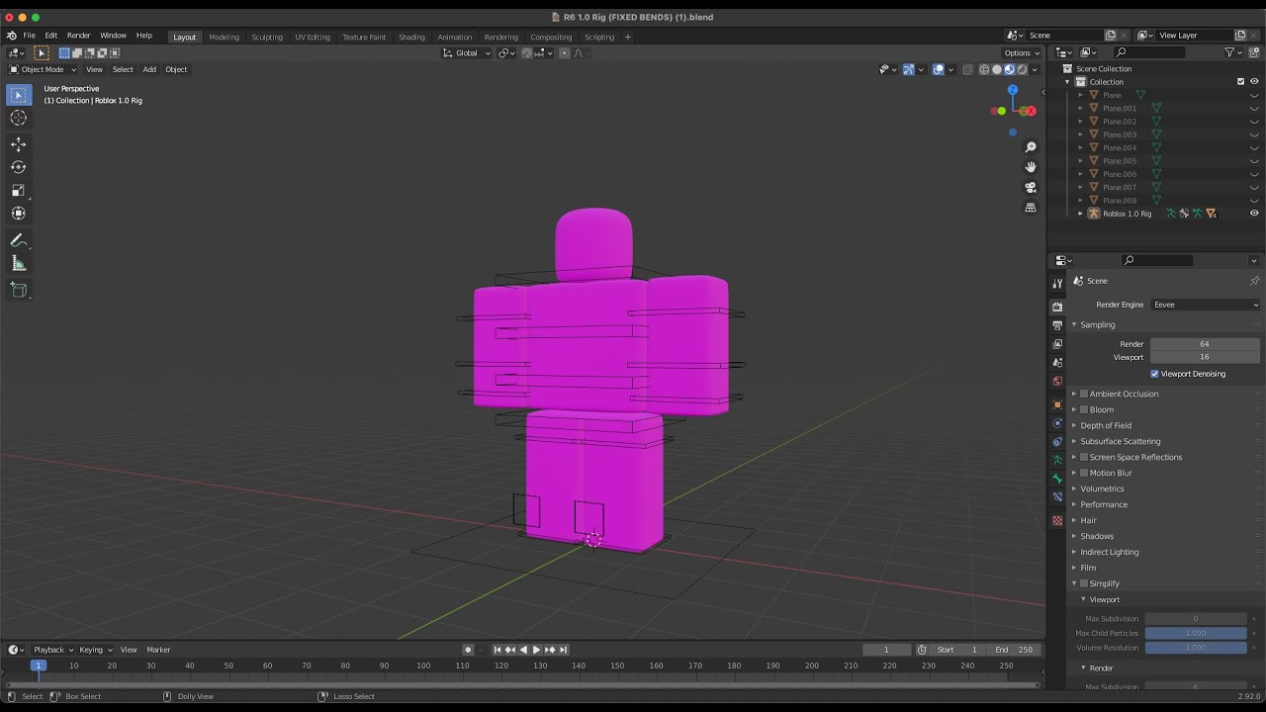Viewport: 1266px width, 712px height.
Task: Switch to solid viewport shading
Action: (x=996, y=69)
